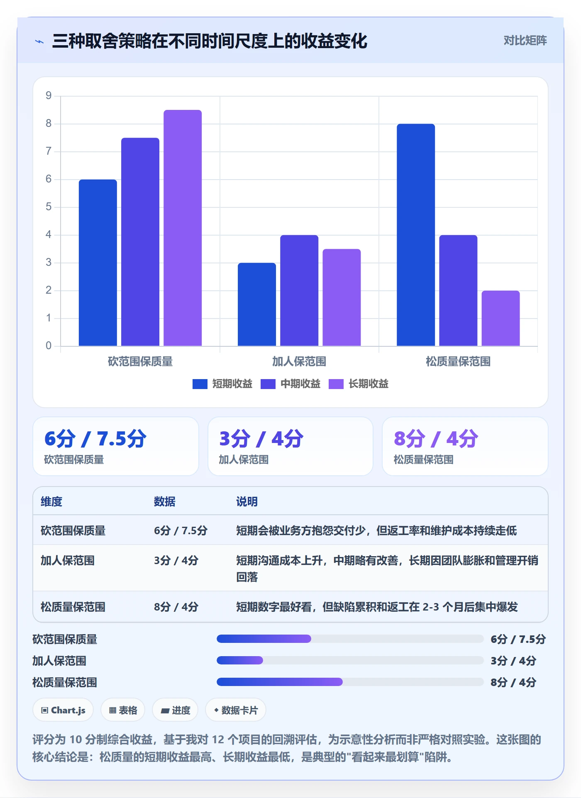Screen dimensions: 581x798
Task: Click the 中期收益 bar for 松质量保范围
Action: 458,290
